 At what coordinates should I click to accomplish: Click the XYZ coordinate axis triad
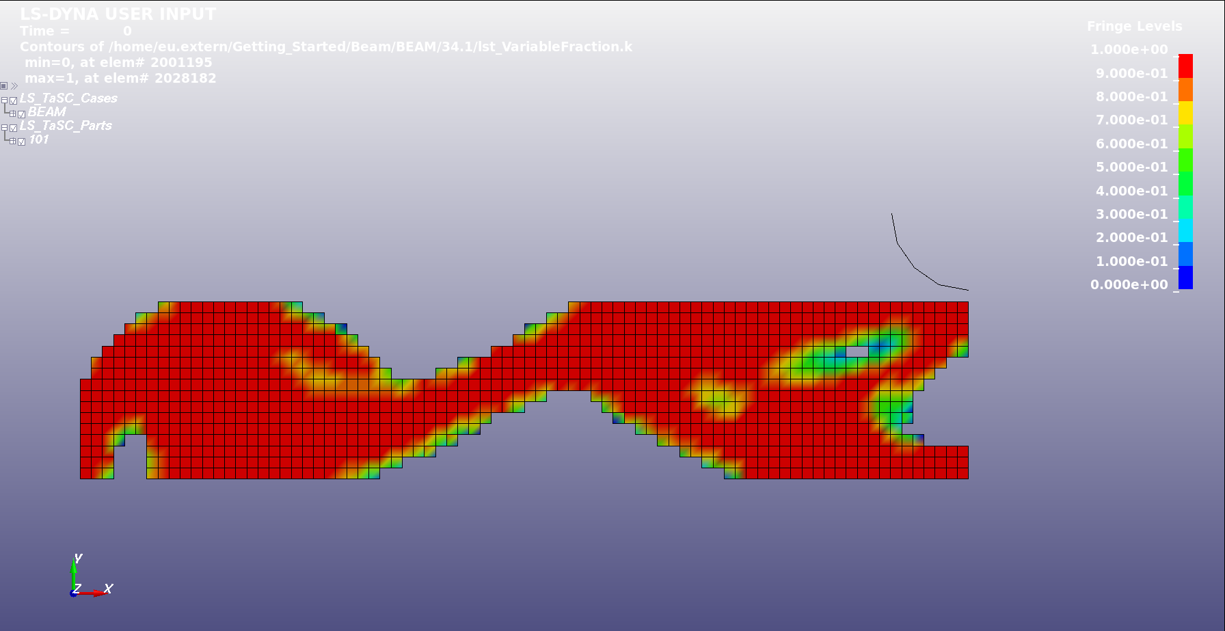tap(92, 576)
